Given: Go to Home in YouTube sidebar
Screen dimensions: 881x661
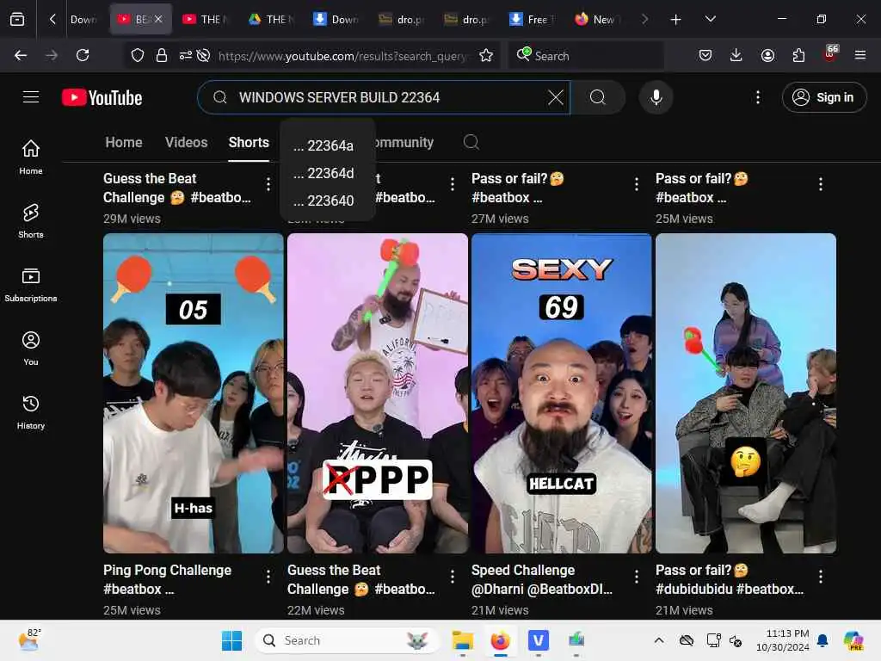Looking at the screenshot, I should [31, 158].
